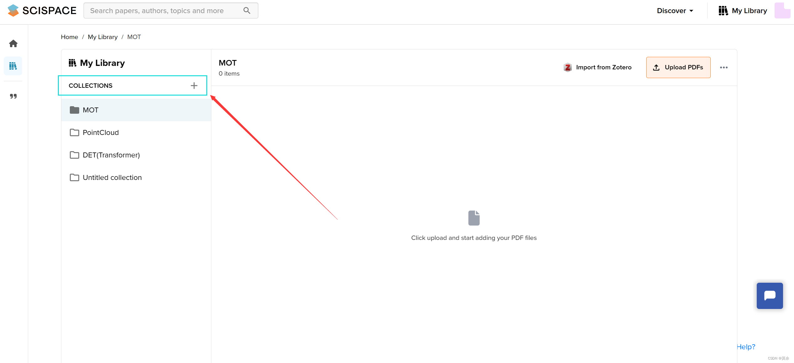Screen dimensions: 794x363
Task: Open the three-dot more options menu
Action: (x=724, y=67)
